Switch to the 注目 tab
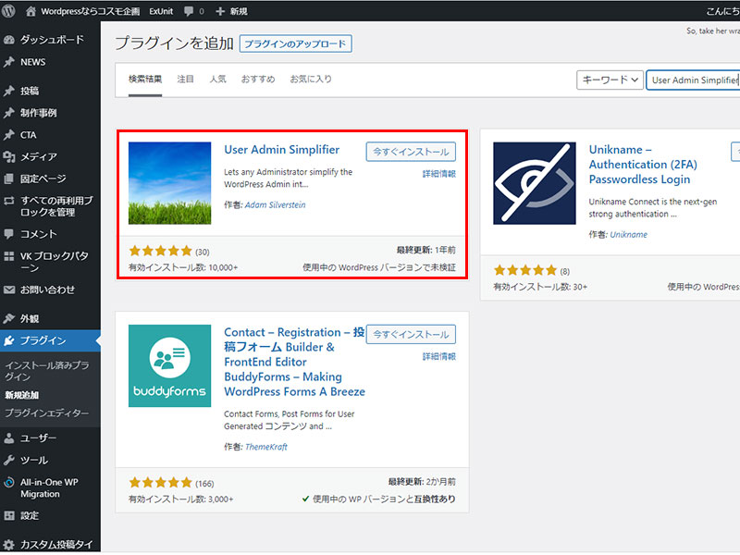The width and height of the screenshot is (740, 555). pyautogui.click(x=185, y=80)
